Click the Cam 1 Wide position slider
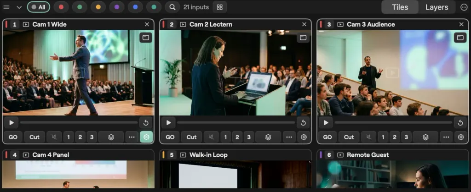471x192 pixels. [x=79, y=123]
